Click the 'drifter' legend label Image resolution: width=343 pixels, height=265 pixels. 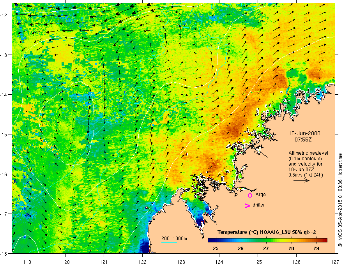(x=258, y=205)
